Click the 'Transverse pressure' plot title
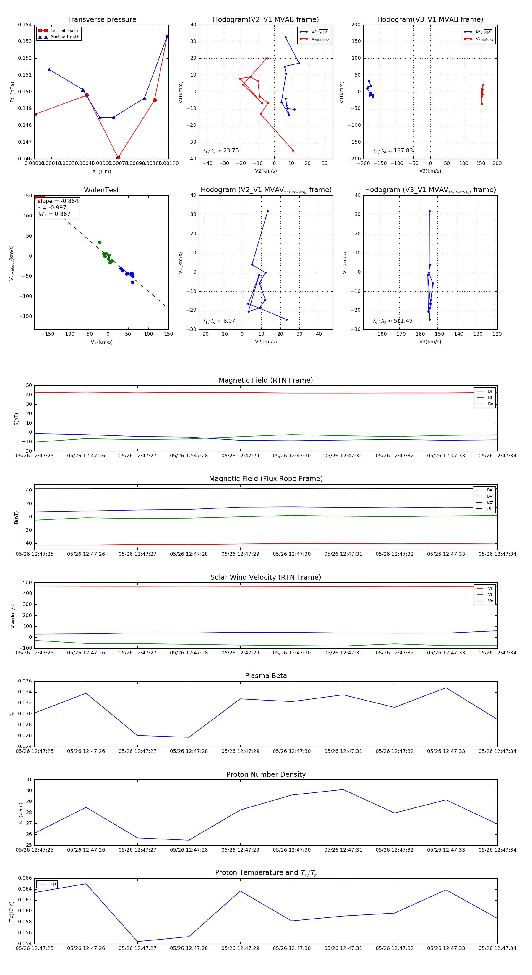Viewport: 532px width, 975px height. click(101, 20)
